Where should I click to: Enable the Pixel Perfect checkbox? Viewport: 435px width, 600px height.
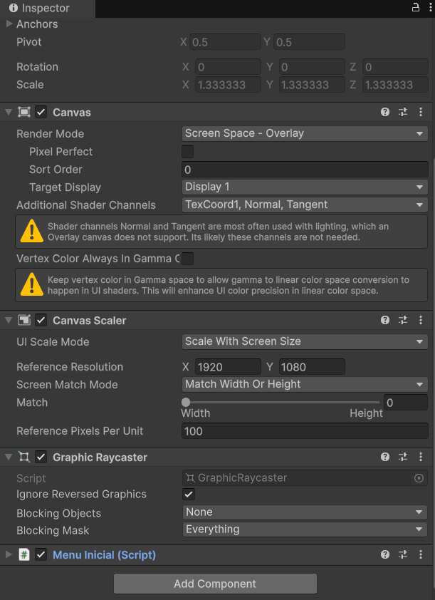click(x=188, y=152)
